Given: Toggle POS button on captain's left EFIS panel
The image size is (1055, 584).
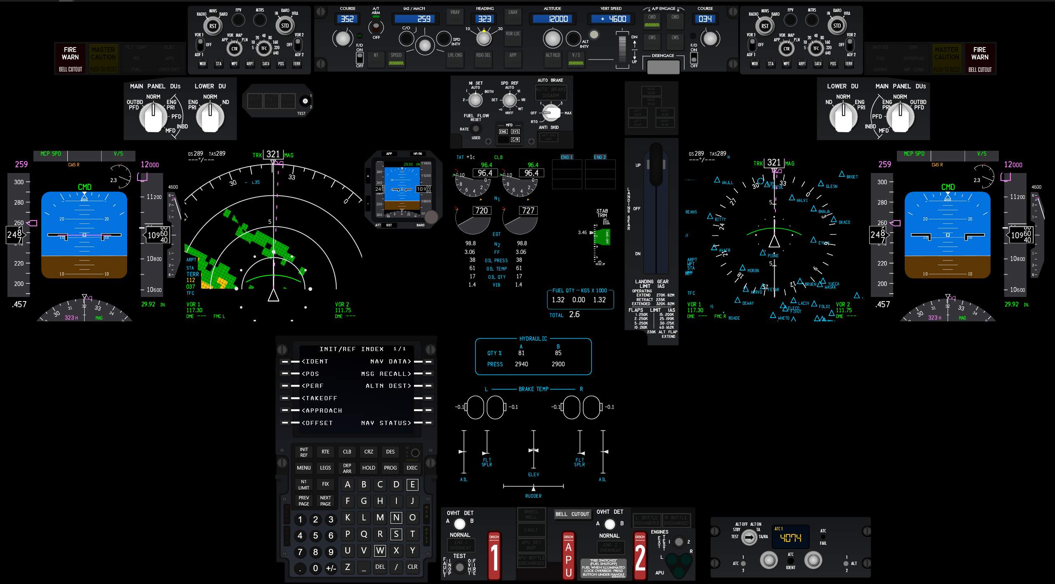Looking at the screenshot, I should [x=281, y=64].
